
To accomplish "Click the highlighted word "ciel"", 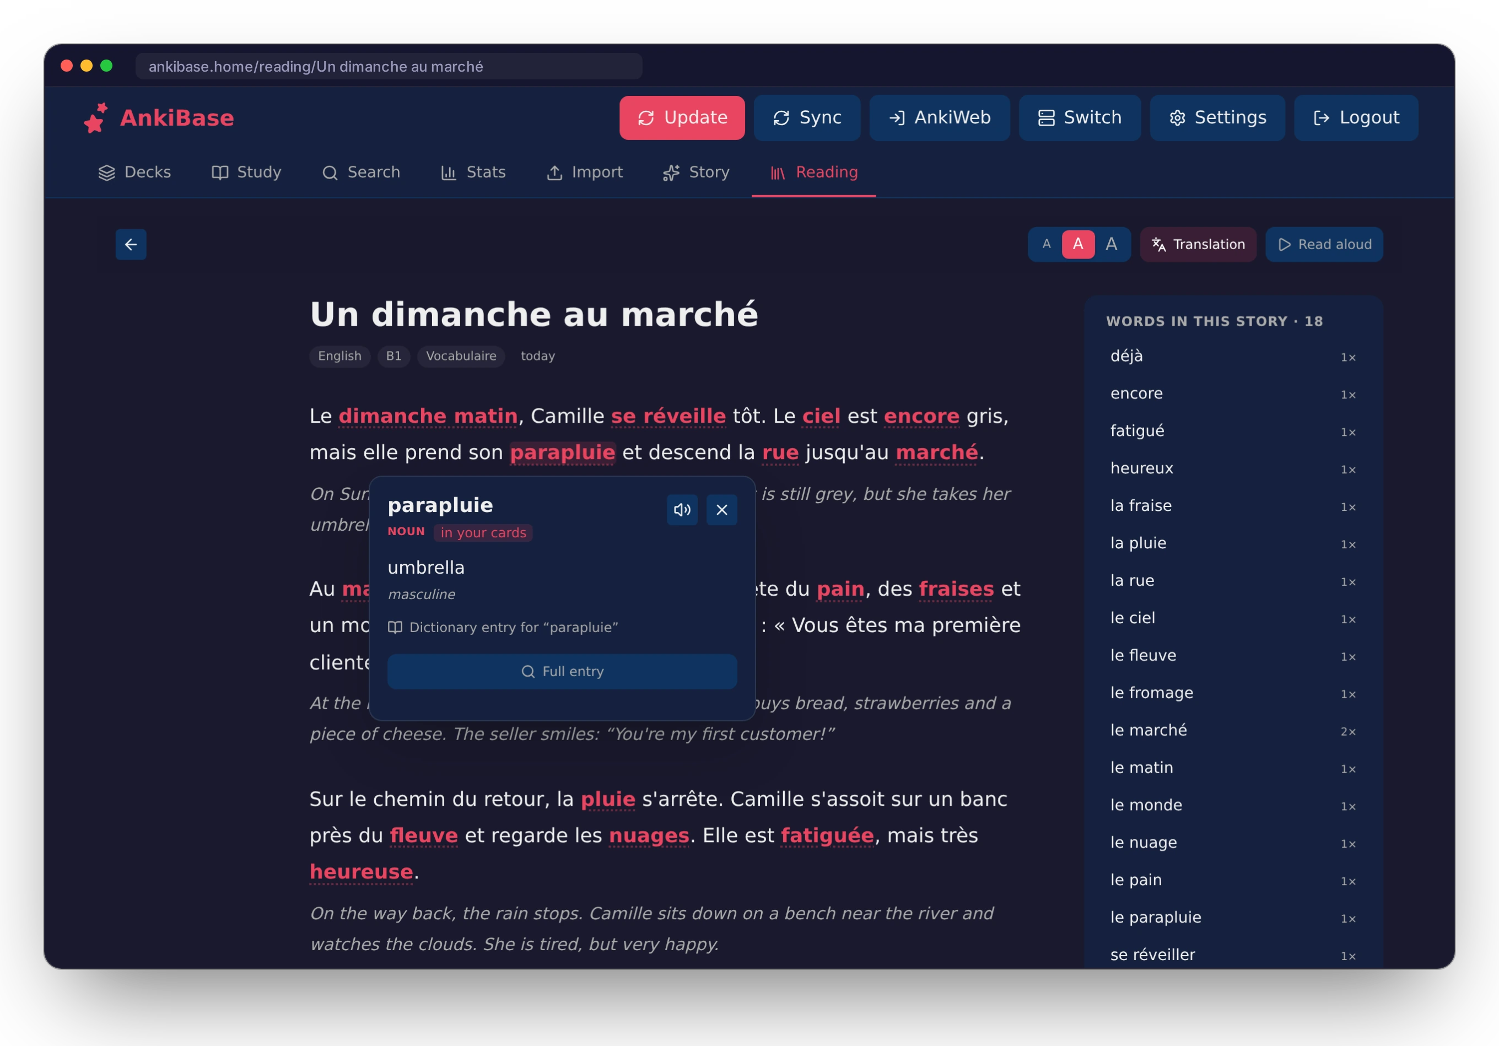I will coord(821,416).
